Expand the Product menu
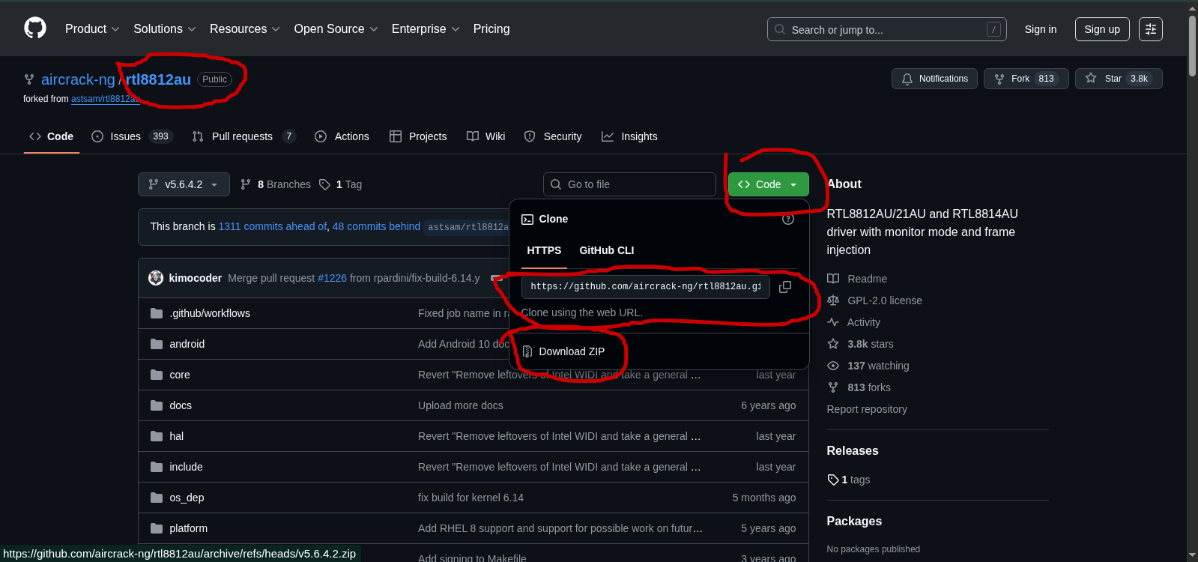Viewport: 1198px width, 562px height. pos(92,29)
